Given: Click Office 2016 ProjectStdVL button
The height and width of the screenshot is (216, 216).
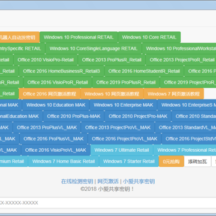Looking at the screenshot, I should 189,139.
